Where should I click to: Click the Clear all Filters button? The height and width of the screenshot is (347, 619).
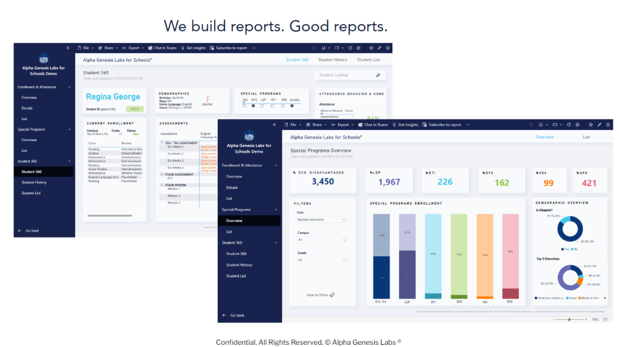point(321,295)
